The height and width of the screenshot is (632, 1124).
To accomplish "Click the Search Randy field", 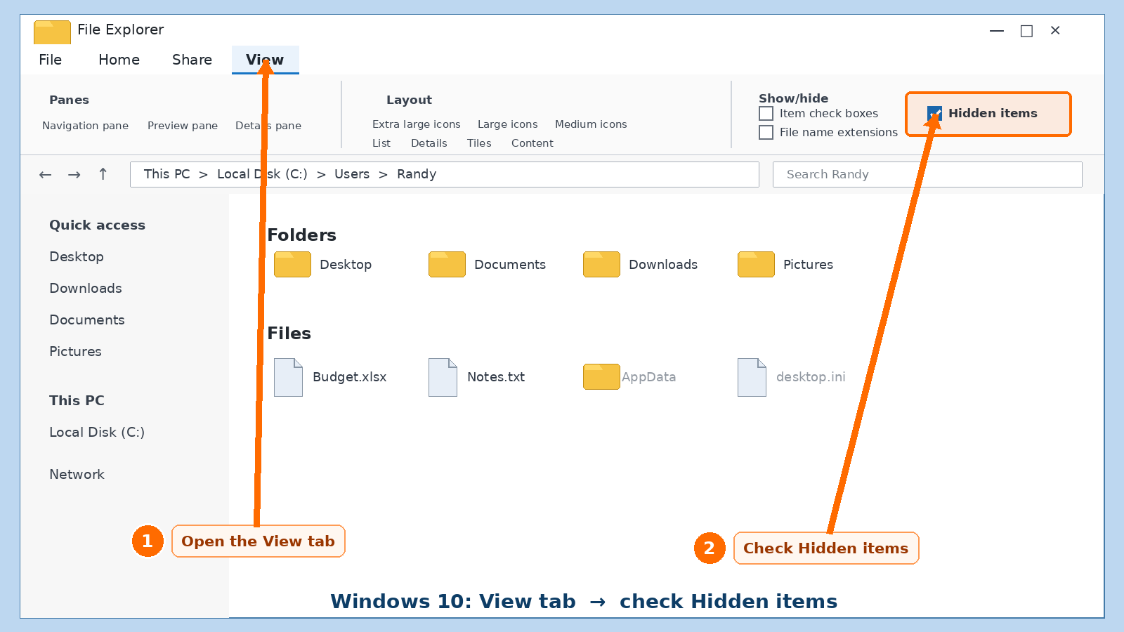I will click(927, 174).
